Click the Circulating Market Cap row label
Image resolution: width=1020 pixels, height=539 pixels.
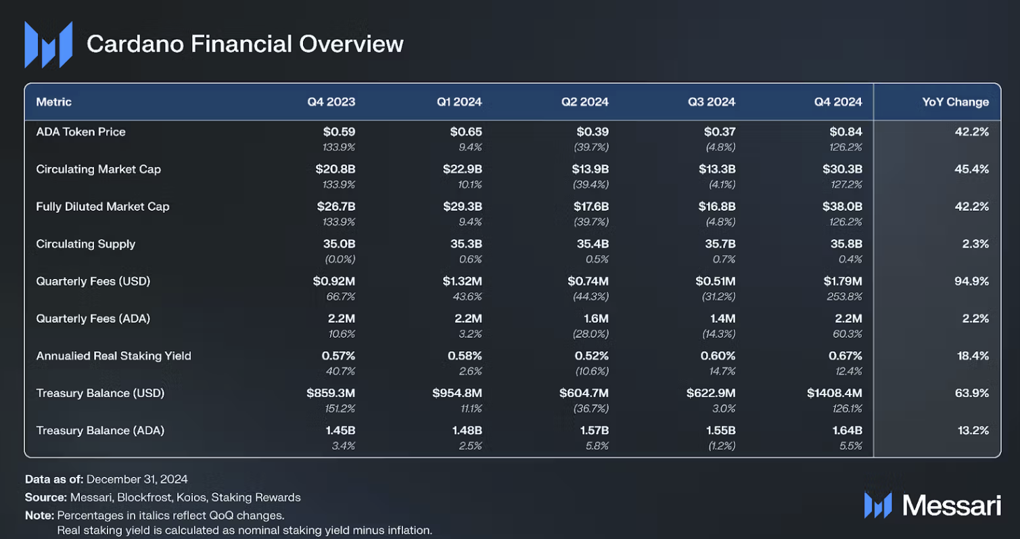tap(98, 169)
